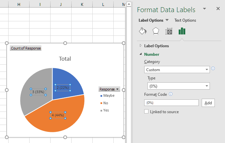
Task: Enable the Linked to source checkbox
Action: pyautogui.click(x=146, y=112)
